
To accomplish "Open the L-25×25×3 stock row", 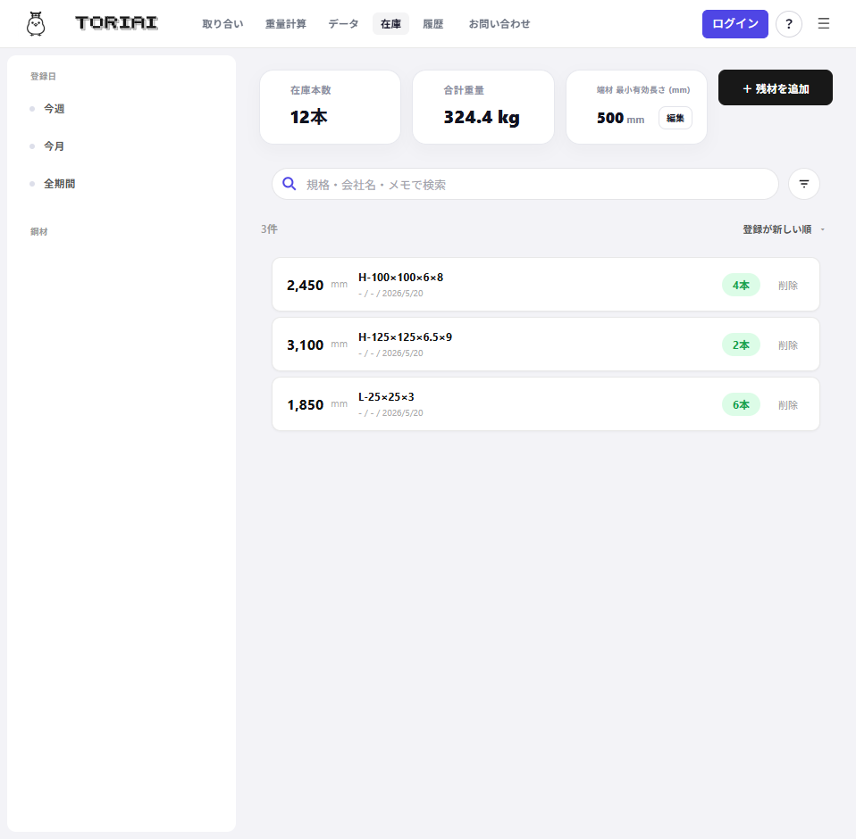I will pos(546,404).
